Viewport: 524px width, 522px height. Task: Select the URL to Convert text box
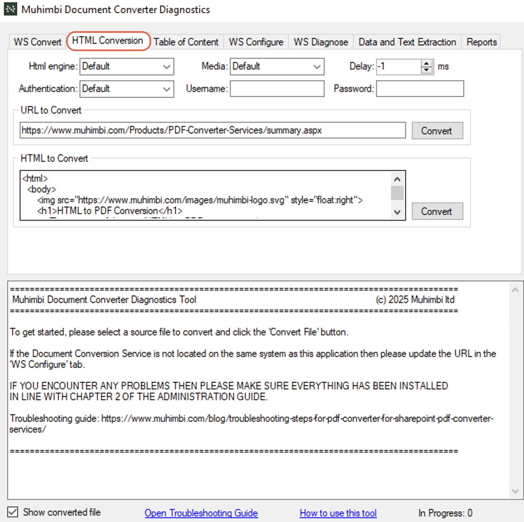[x=213, y=130]
